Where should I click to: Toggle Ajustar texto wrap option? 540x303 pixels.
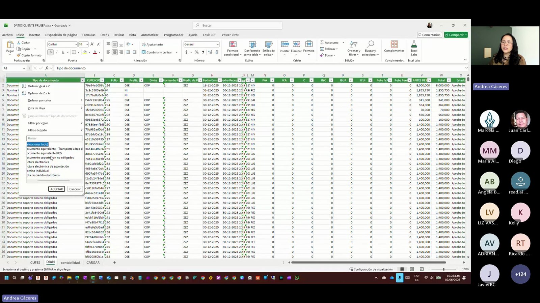(x=152, y=44)
